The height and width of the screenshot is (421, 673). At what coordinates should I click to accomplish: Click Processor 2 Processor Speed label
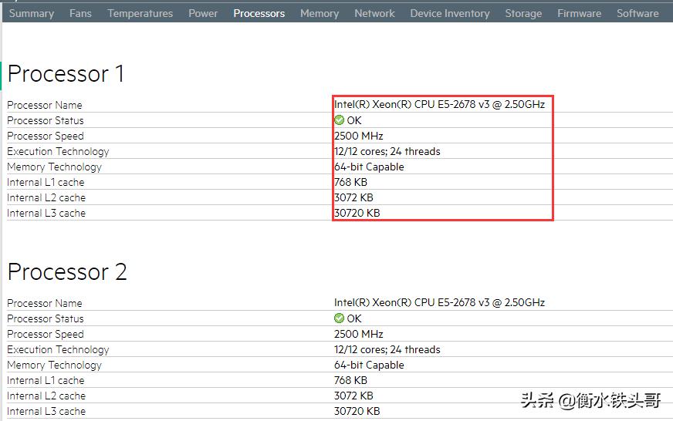46,334
